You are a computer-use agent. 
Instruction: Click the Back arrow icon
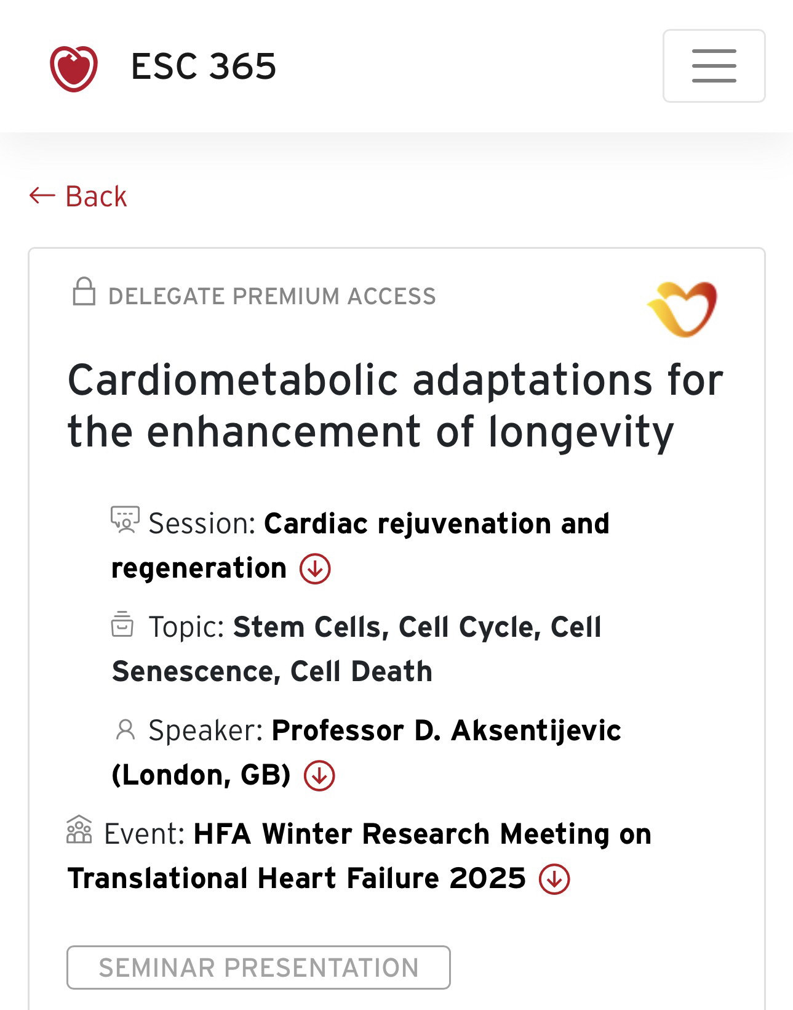click(x=42, y=196)
